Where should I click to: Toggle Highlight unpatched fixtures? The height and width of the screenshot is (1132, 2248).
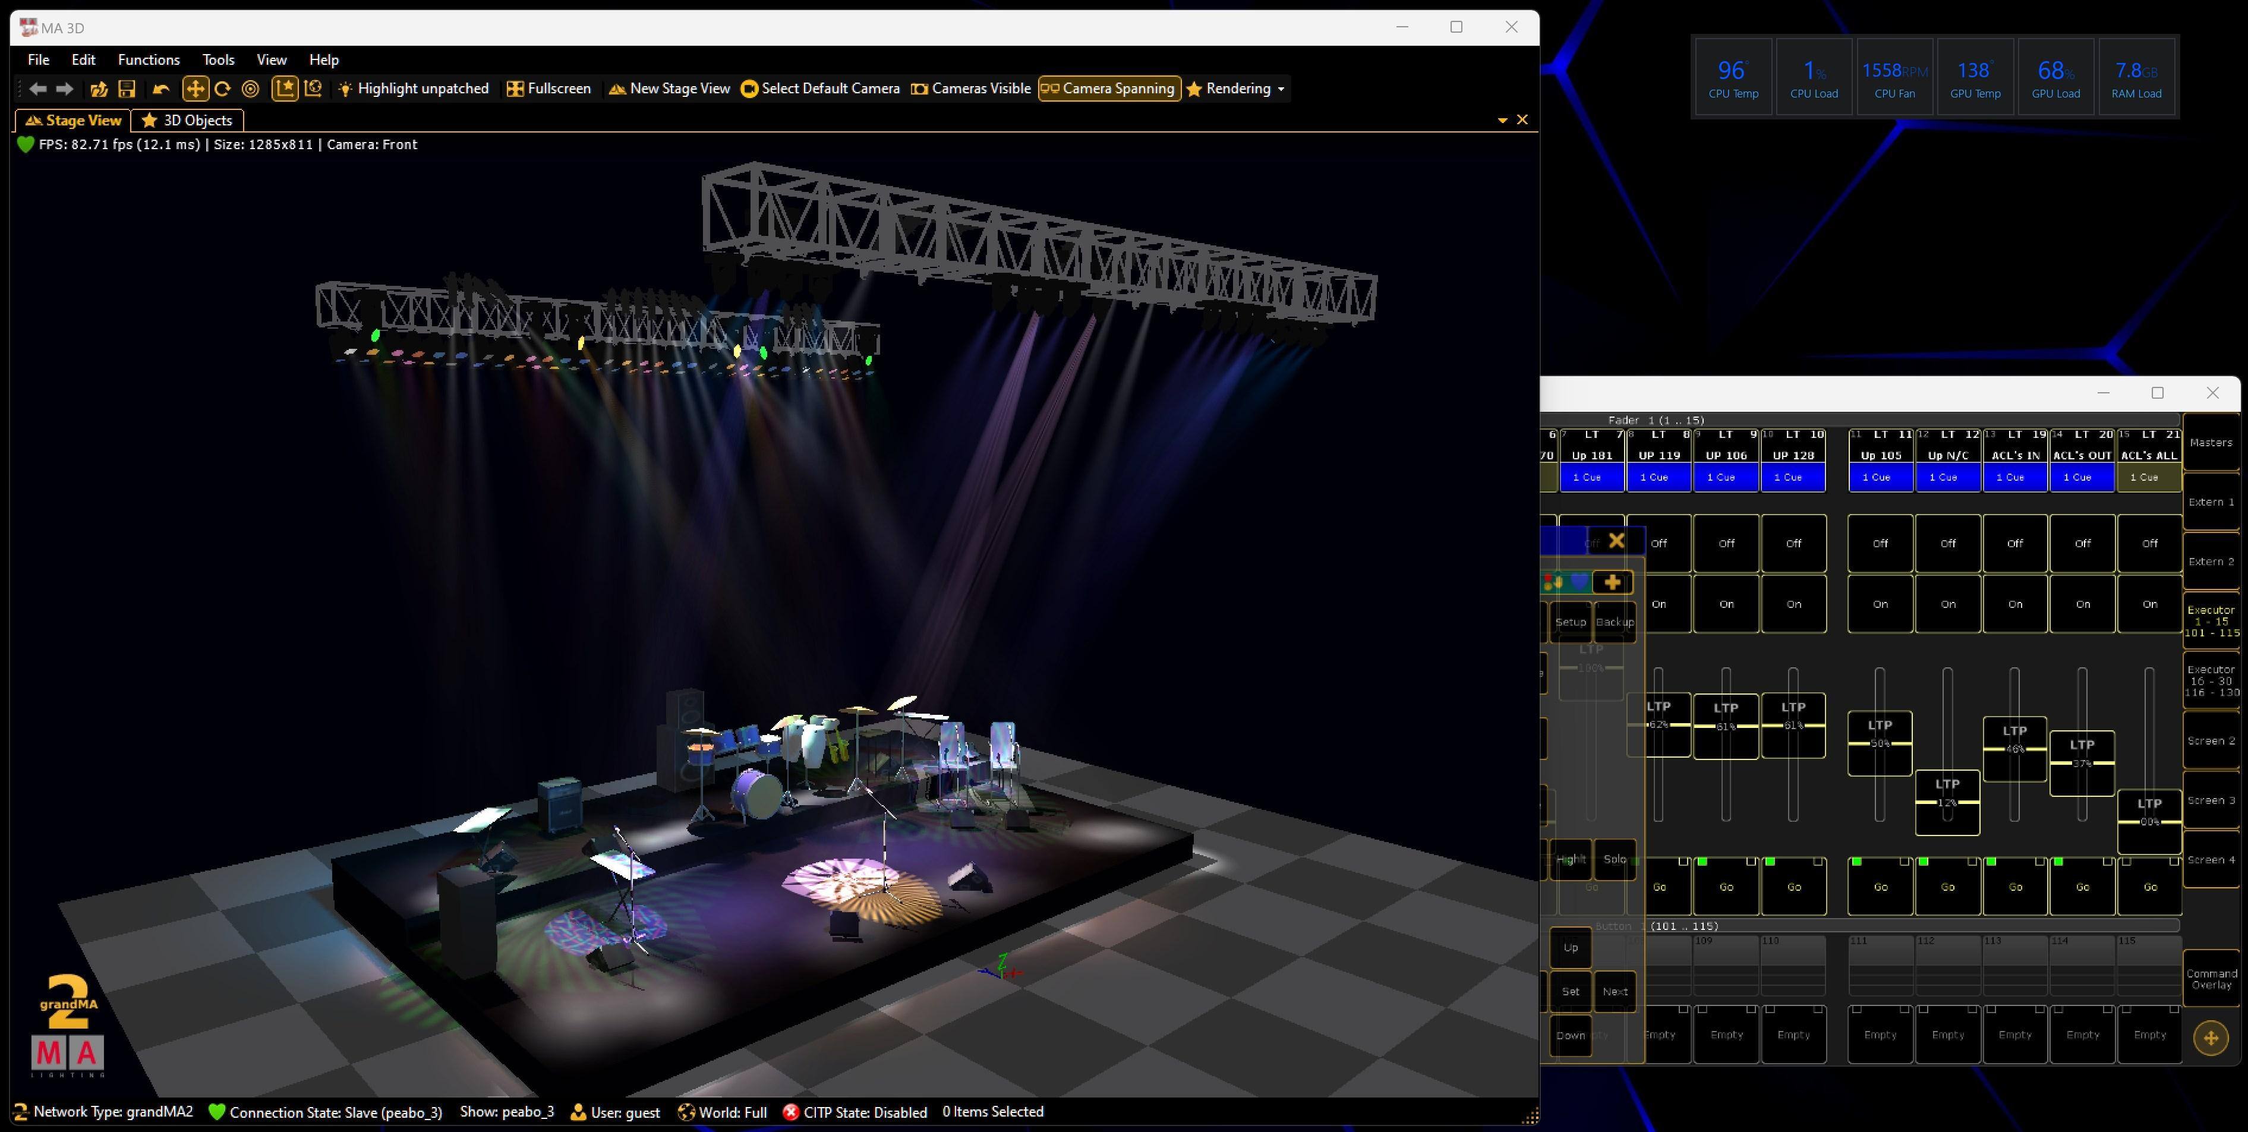pyautogui.click(x=413, y=88)
